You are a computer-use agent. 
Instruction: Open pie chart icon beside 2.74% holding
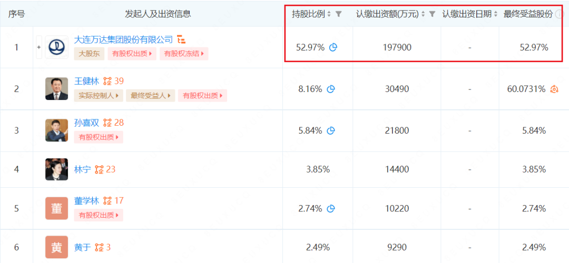[330, 208]
